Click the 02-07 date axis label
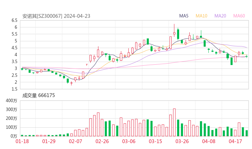 (x=75, y=141)
